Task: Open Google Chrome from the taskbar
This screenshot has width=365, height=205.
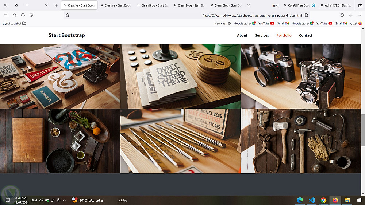Action: pos(323,200)
